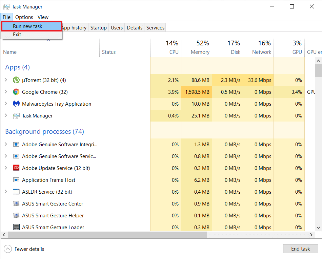Click the GPU engine column header
Viewport: 322px width, 259px height.
[313, 48]
